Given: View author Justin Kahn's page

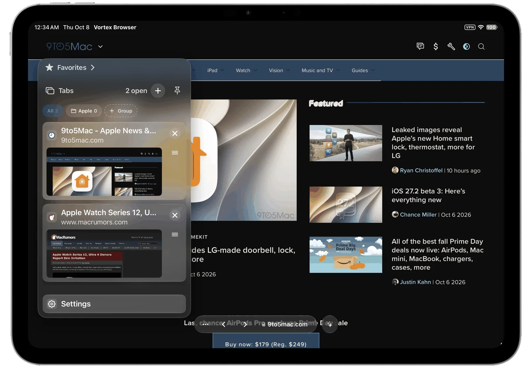Looking at the screenshot, I should (415, 282).
